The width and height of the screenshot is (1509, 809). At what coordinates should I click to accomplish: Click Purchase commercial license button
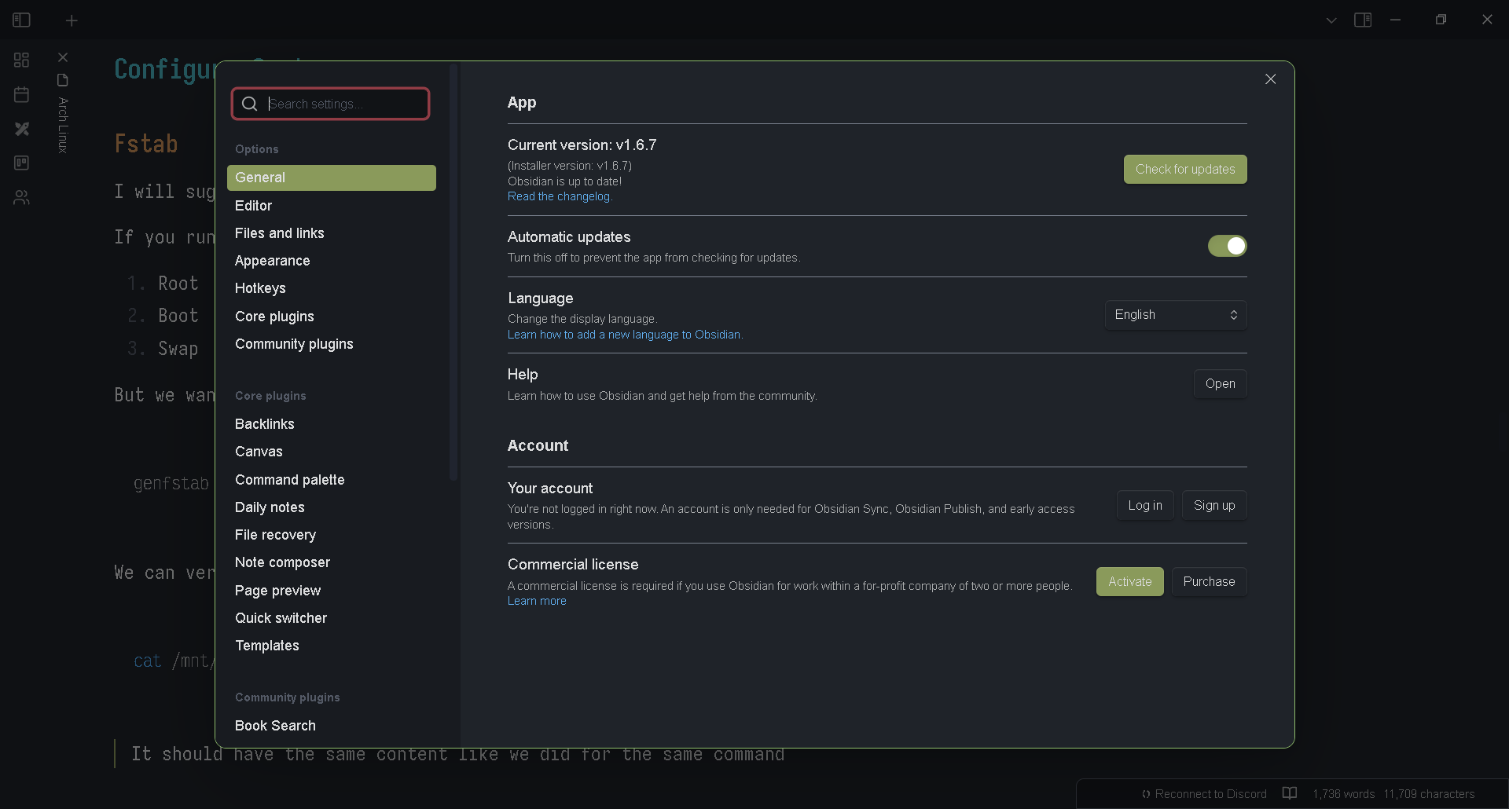click(x=1209, y=582)
